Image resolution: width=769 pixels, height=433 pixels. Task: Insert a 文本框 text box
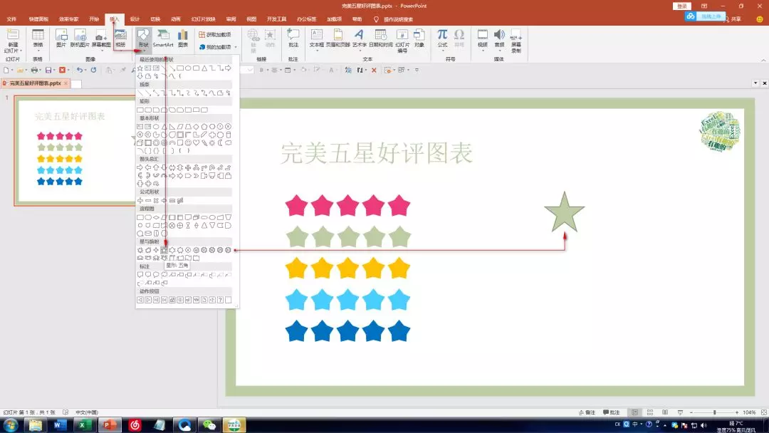(x=317, y=38)
